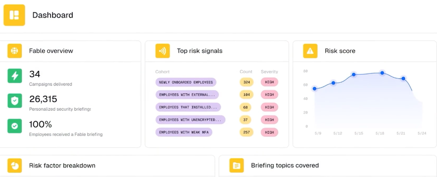Image resolution: width=437 pixels, height=177 pixels.
Task: Select the Employees With Weak MFA cohort
Action: pyautogui.click(x=184, y=132)
